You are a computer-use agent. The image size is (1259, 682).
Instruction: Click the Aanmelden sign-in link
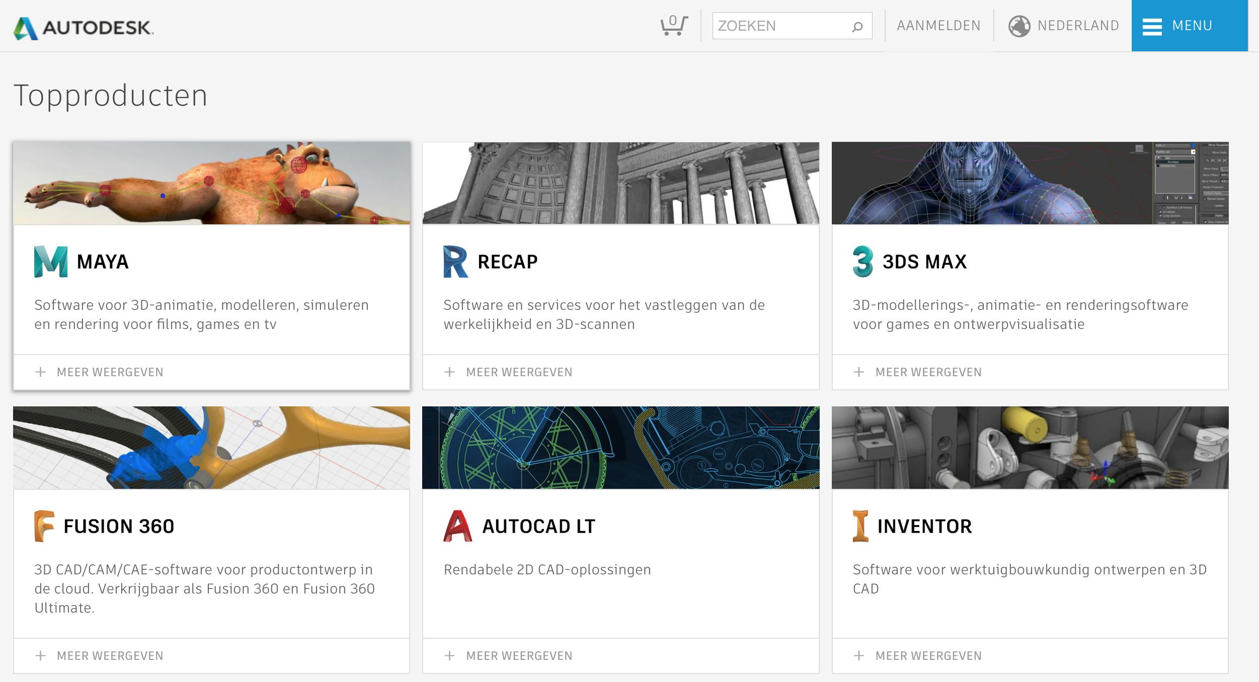coord(938,26)
